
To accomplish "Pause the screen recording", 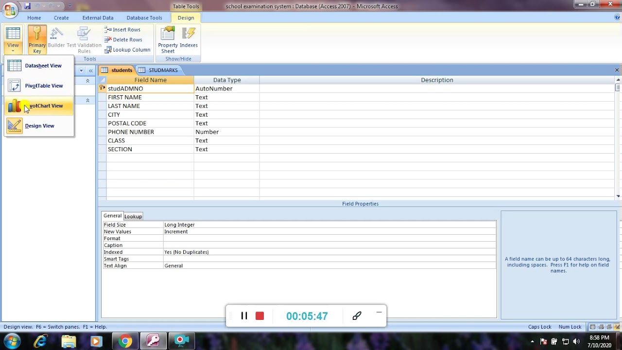I will click(x=244, y=316).
